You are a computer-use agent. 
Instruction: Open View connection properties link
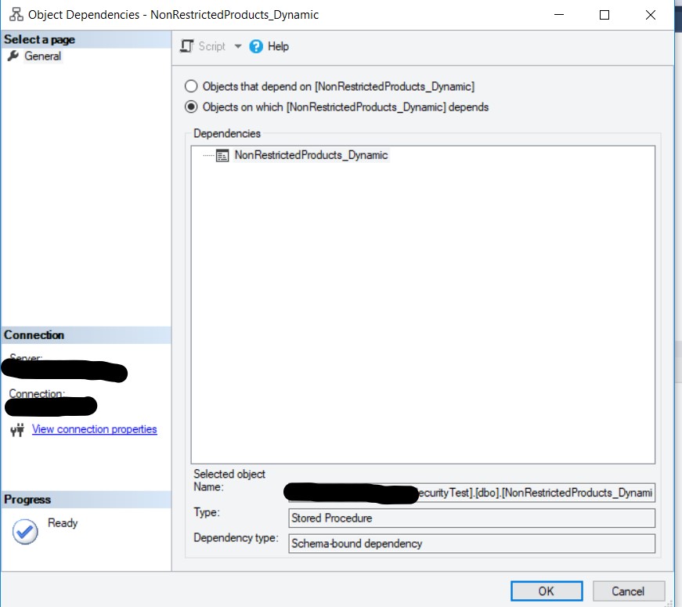pyautogui.click(x=94, y=429)
